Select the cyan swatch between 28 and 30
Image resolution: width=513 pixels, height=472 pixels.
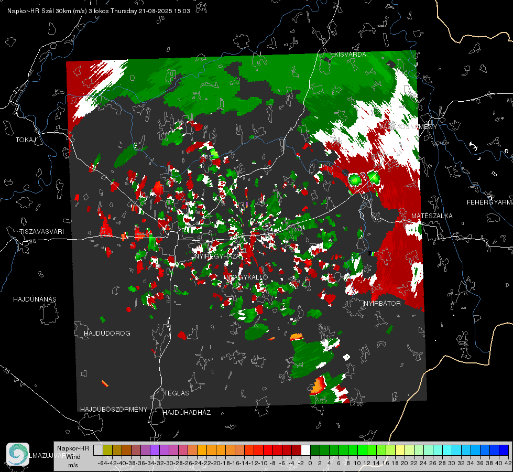click(x=447, y=450)
